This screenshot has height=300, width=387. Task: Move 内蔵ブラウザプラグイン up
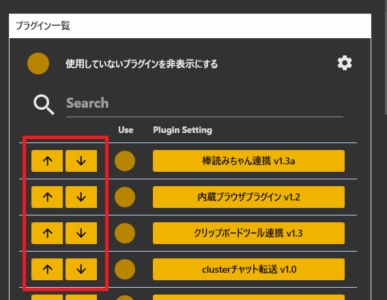(47, 197)
